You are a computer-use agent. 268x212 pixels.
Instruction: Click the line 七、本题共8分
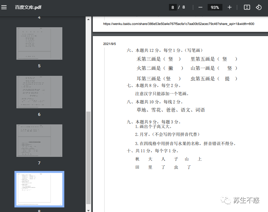(x=154, y=85)
